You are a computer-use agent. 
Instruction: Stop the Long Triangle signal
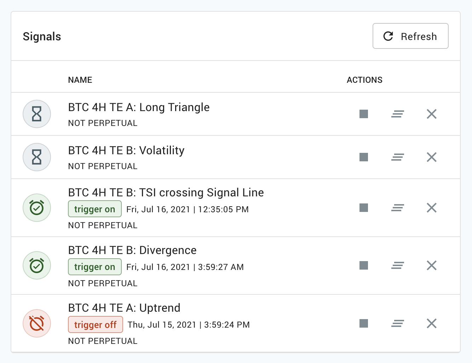tap(364, 114)
